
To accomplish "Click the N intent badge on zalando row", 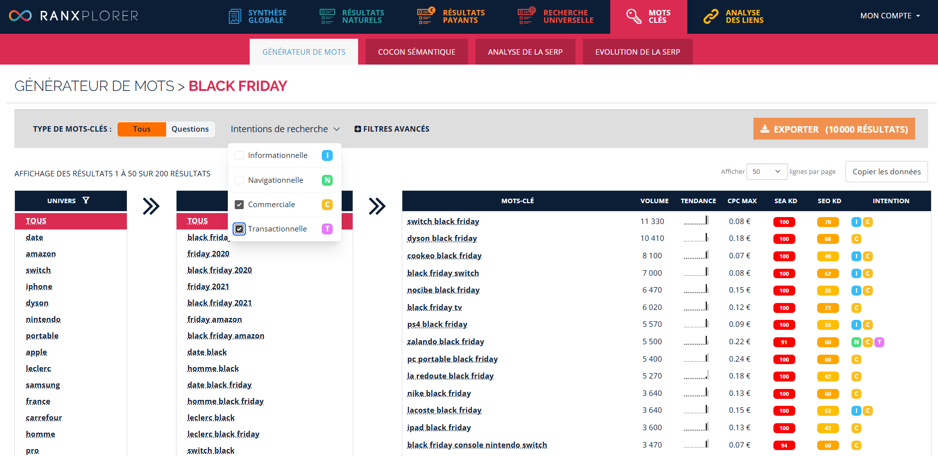I will (x=856, y=342).
